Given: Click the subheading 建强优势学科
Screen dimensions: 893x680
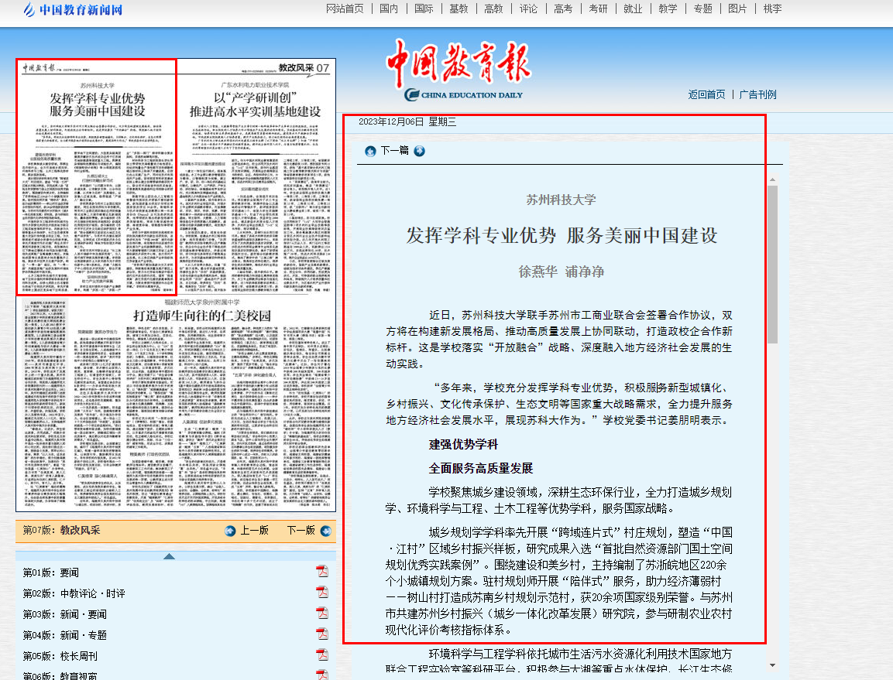Looking at the screenshot, I should [x=464, y=444].
